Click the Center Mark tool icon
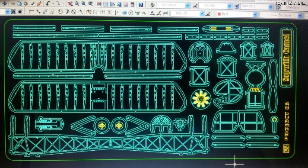 click(130, 13)
